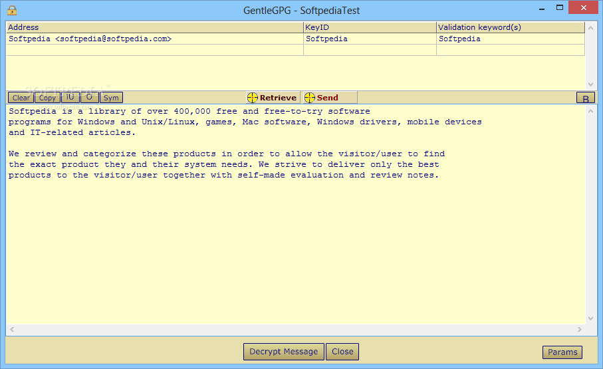Click the line 'and IT-related articles.'
This screenshot has width=603, height=369.
coord(72,132)
